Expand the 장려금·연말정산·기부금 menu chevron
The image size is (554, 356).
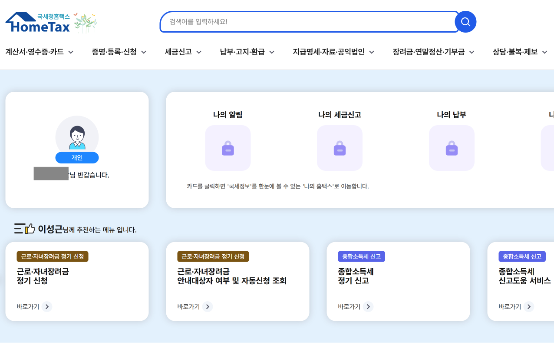(x=472, y=51)
